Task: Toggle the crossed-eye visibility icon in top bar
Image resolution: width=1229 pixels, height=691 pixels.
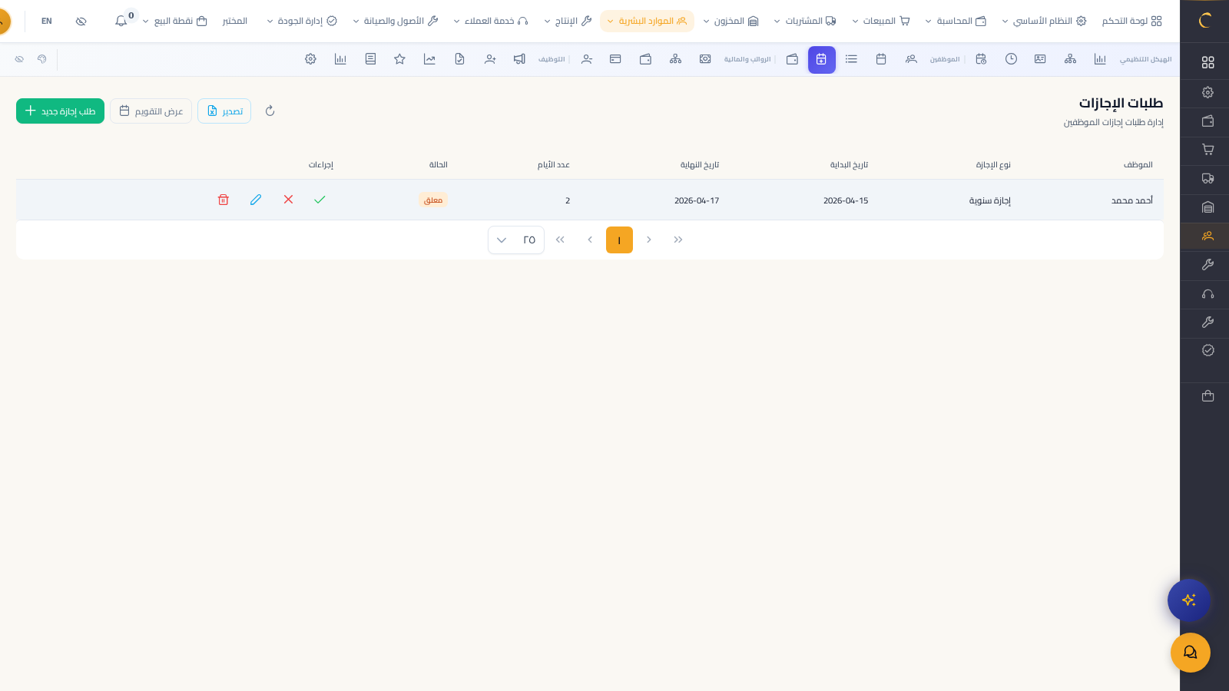Action: (81, 21)
